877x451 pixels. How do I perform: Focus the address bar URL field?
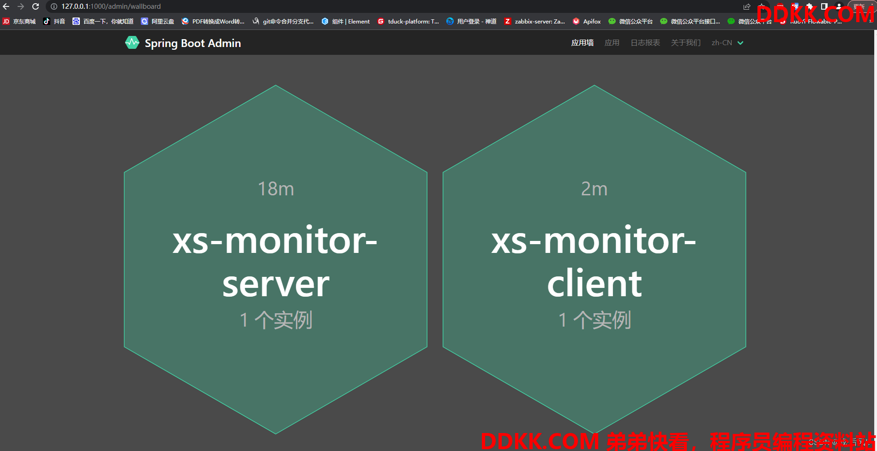point(392,6)
